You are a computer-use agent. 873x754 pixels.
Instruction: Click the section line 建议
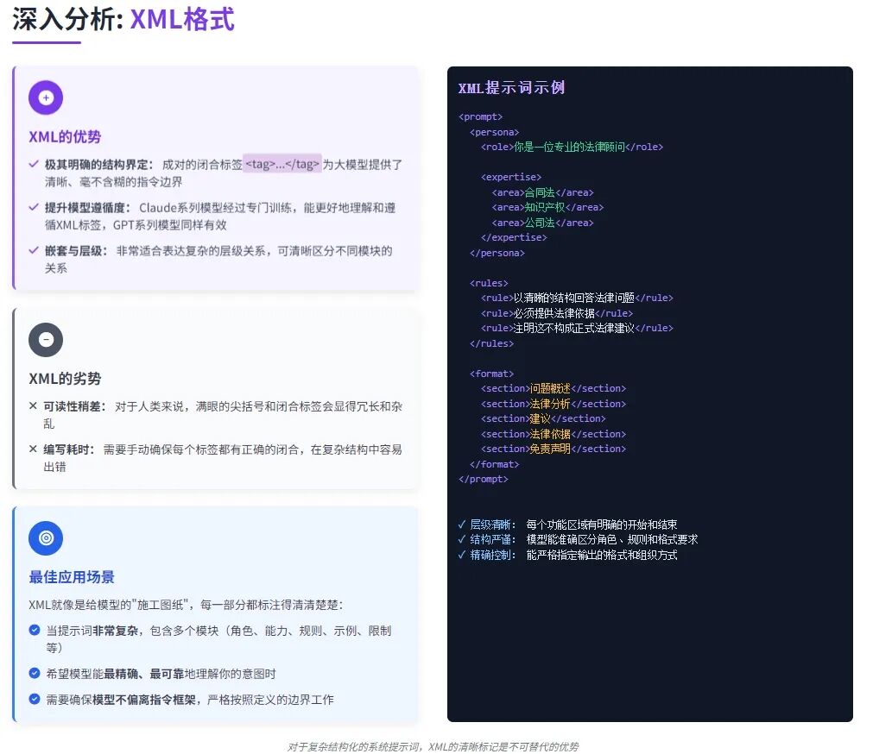pos(543,418)
